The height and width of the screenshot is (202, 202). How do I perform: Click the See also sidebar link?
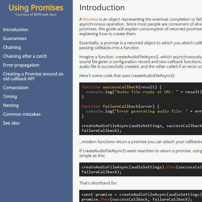[11, 123]
